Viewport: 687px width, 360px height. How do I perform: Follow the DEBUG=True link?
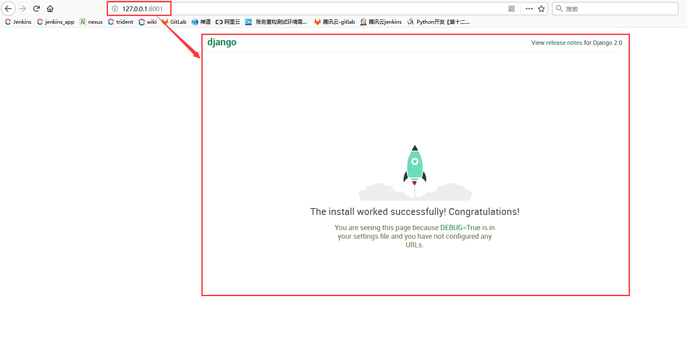[x=460, y=227]
